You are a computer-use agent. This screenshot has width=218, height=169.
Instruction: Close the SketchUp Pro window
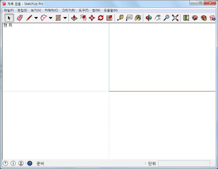(x=210, y=3)
